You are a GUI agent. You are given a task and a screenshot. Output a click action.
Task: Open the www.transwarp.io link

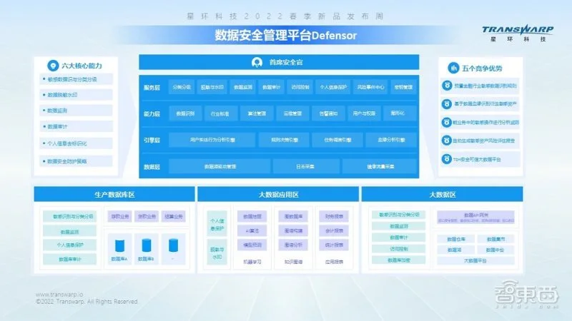click(61, 294)
